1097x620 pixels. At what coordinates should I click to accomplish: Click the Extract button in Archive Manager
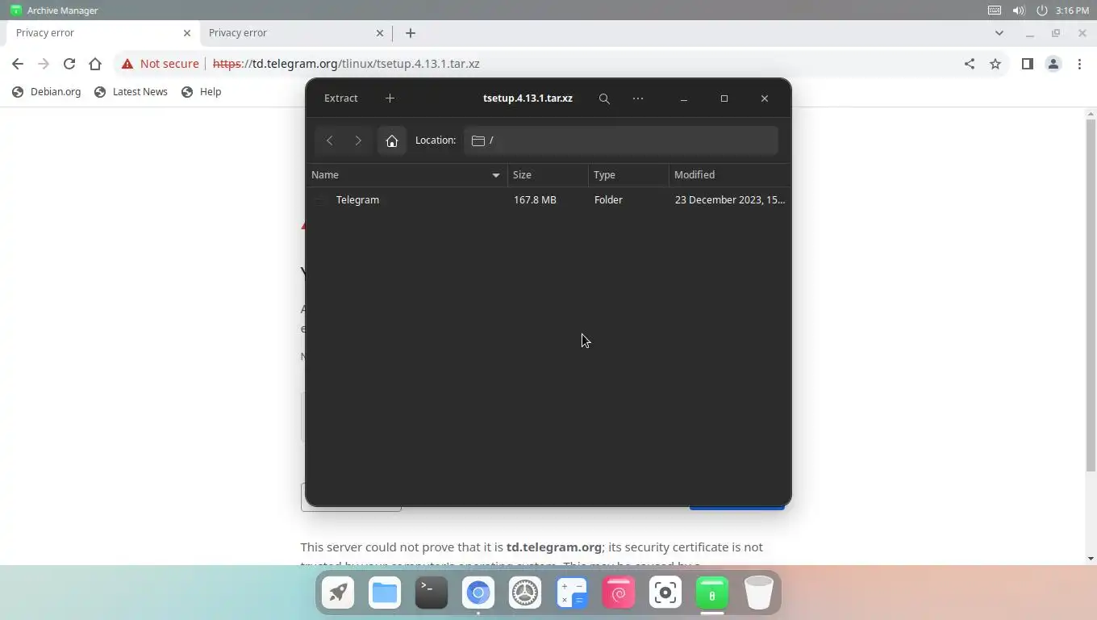pyautogui.click(x=340, y=98)
